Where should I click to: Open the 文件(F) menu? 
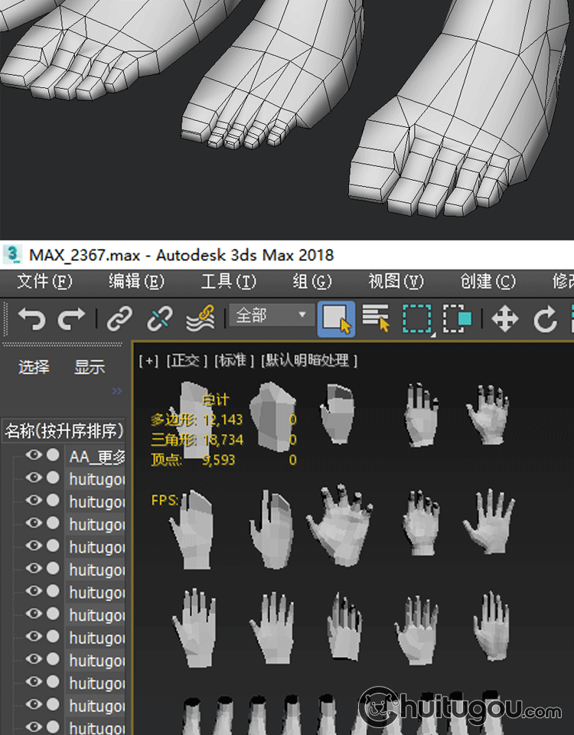pyautogui.click(x=44, y=281)
